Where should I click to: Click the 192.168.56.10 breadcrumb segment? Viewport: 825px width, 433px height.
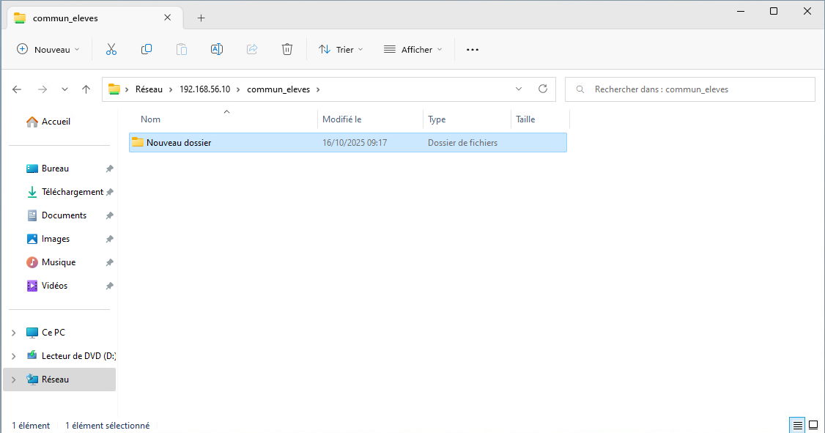pos(204,89)
